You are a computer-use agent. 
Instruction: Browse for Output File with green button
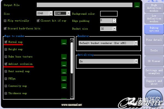pyautogui.click(x=137, y=5)
